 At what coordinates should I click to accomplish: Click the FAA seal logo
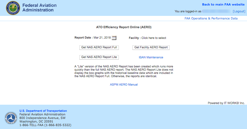pyautogui.click(x=13, y=8)
